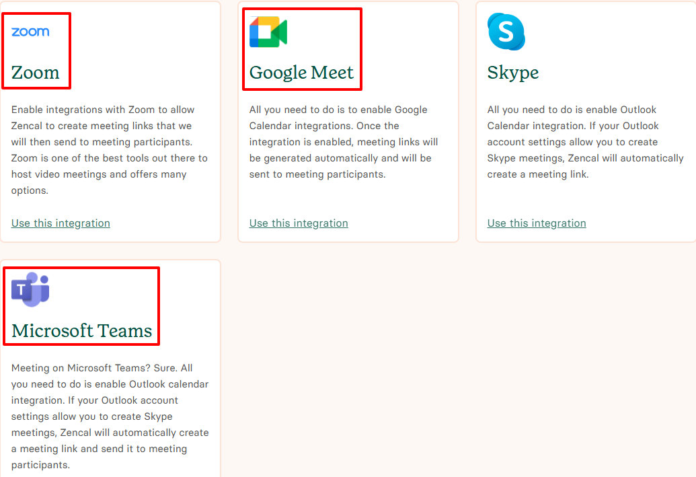Click Use this integration under Google Meet
Screen dimensions: 696x477
point(298,223)
